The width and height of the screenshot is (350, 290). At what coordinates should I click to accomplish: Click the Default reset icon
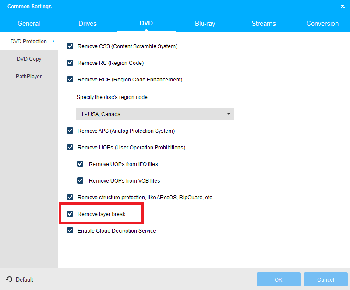(x=9, y=279)
